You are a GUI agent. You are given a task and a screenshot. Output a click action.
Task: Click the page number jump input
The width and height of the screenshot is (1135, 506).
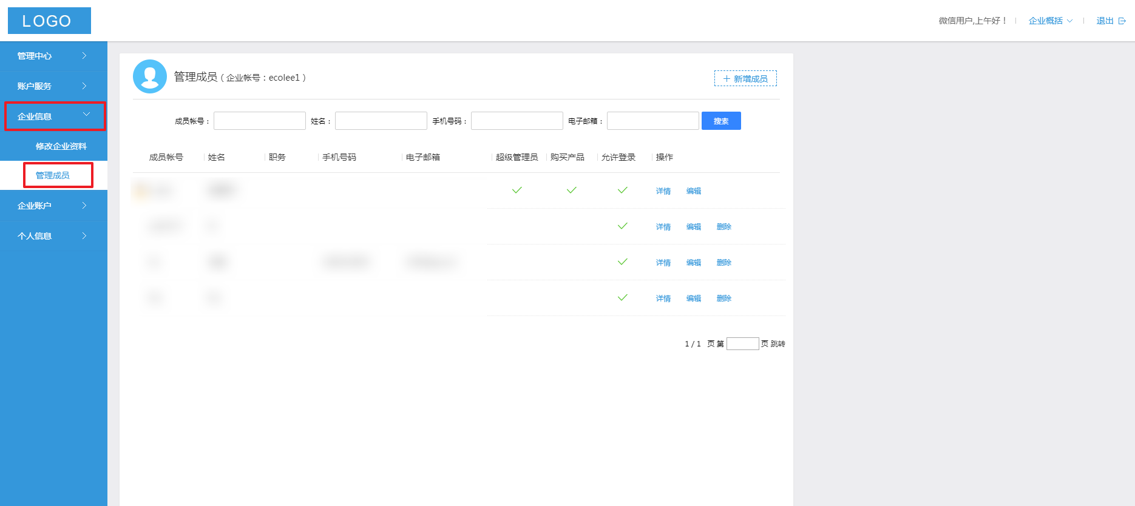(x=742, y=344)
